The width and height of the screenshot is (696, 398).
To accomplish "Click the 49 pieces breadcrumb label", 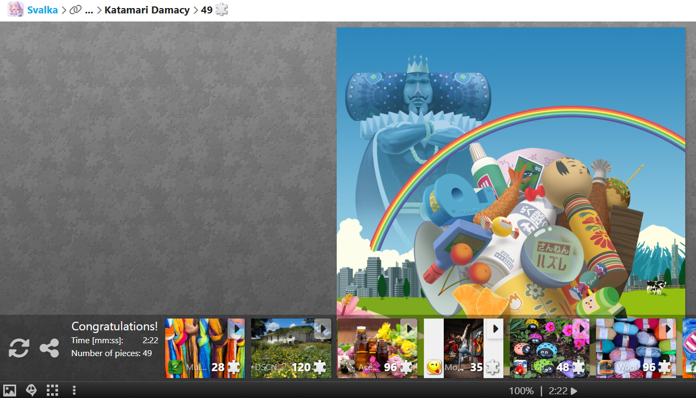I will [x=207, y=10].
